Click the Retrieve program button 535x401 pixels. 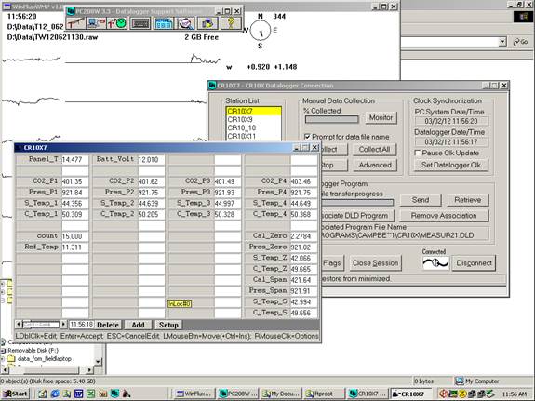(x=467, y=200)
